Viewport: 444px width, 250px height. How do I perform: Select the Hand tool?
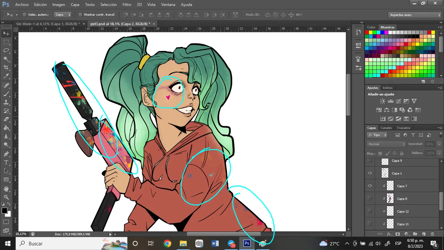(x=6, y=189)
